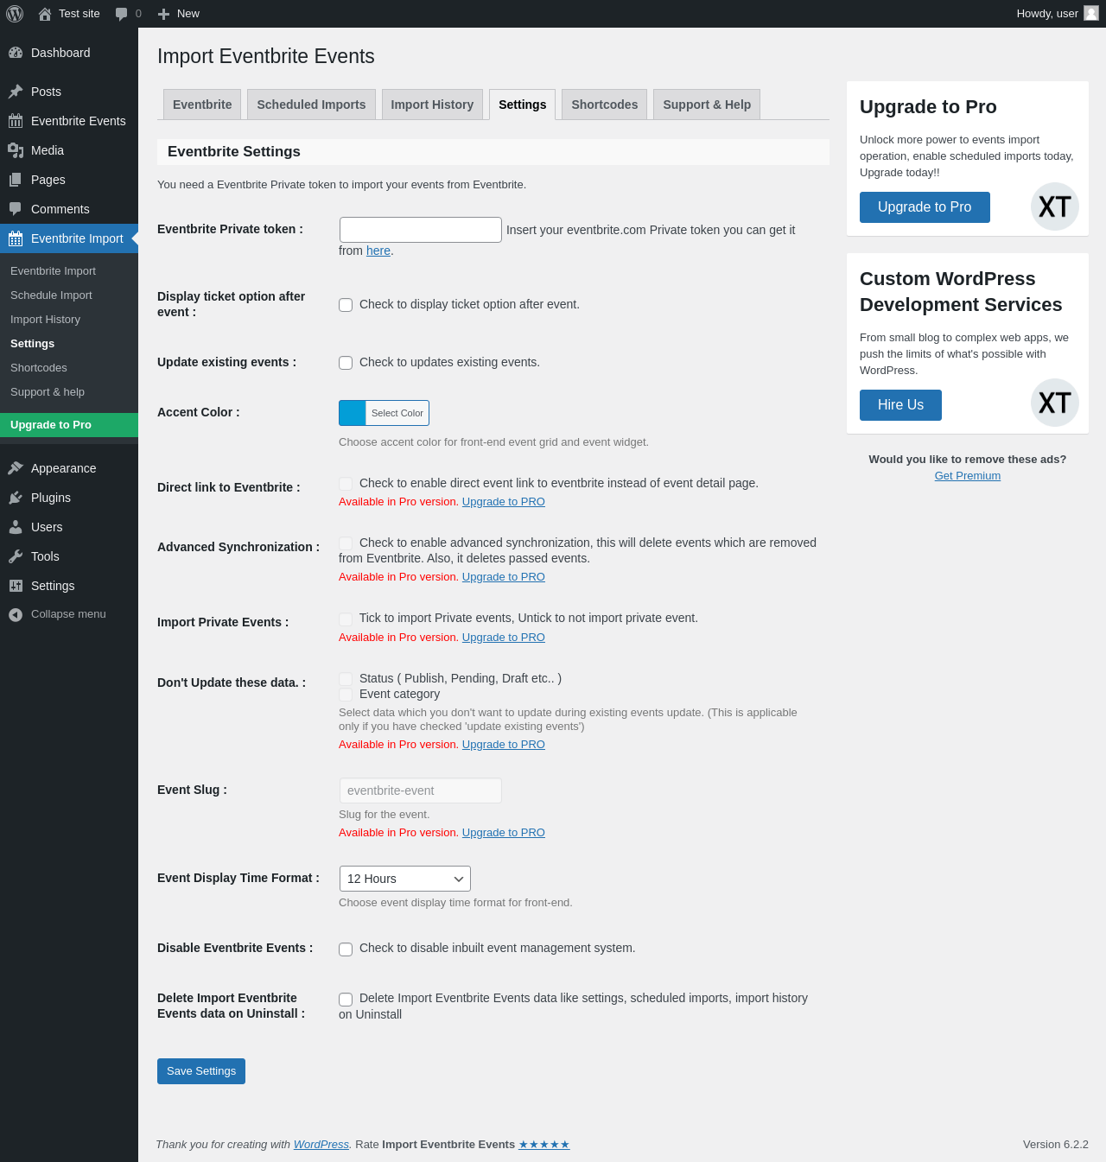This screenshot has height=1162, width=1106.
Task: Tick the advanced synchronization checkbox
Action: [346, 543]
